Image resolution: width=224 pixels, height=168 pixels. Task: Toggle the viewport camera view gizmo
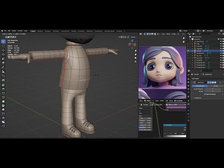pos(135,58)
